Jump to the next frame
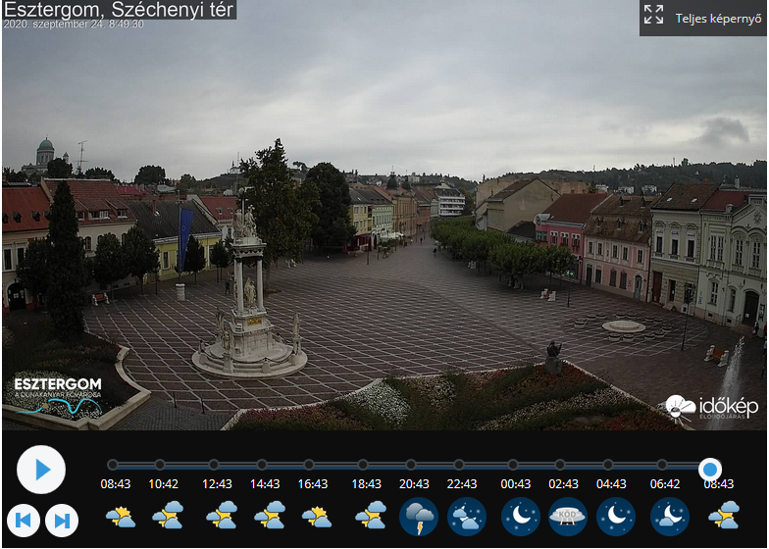Image resolution: width=769 pixels, height=549 pixels. point(62,520)
